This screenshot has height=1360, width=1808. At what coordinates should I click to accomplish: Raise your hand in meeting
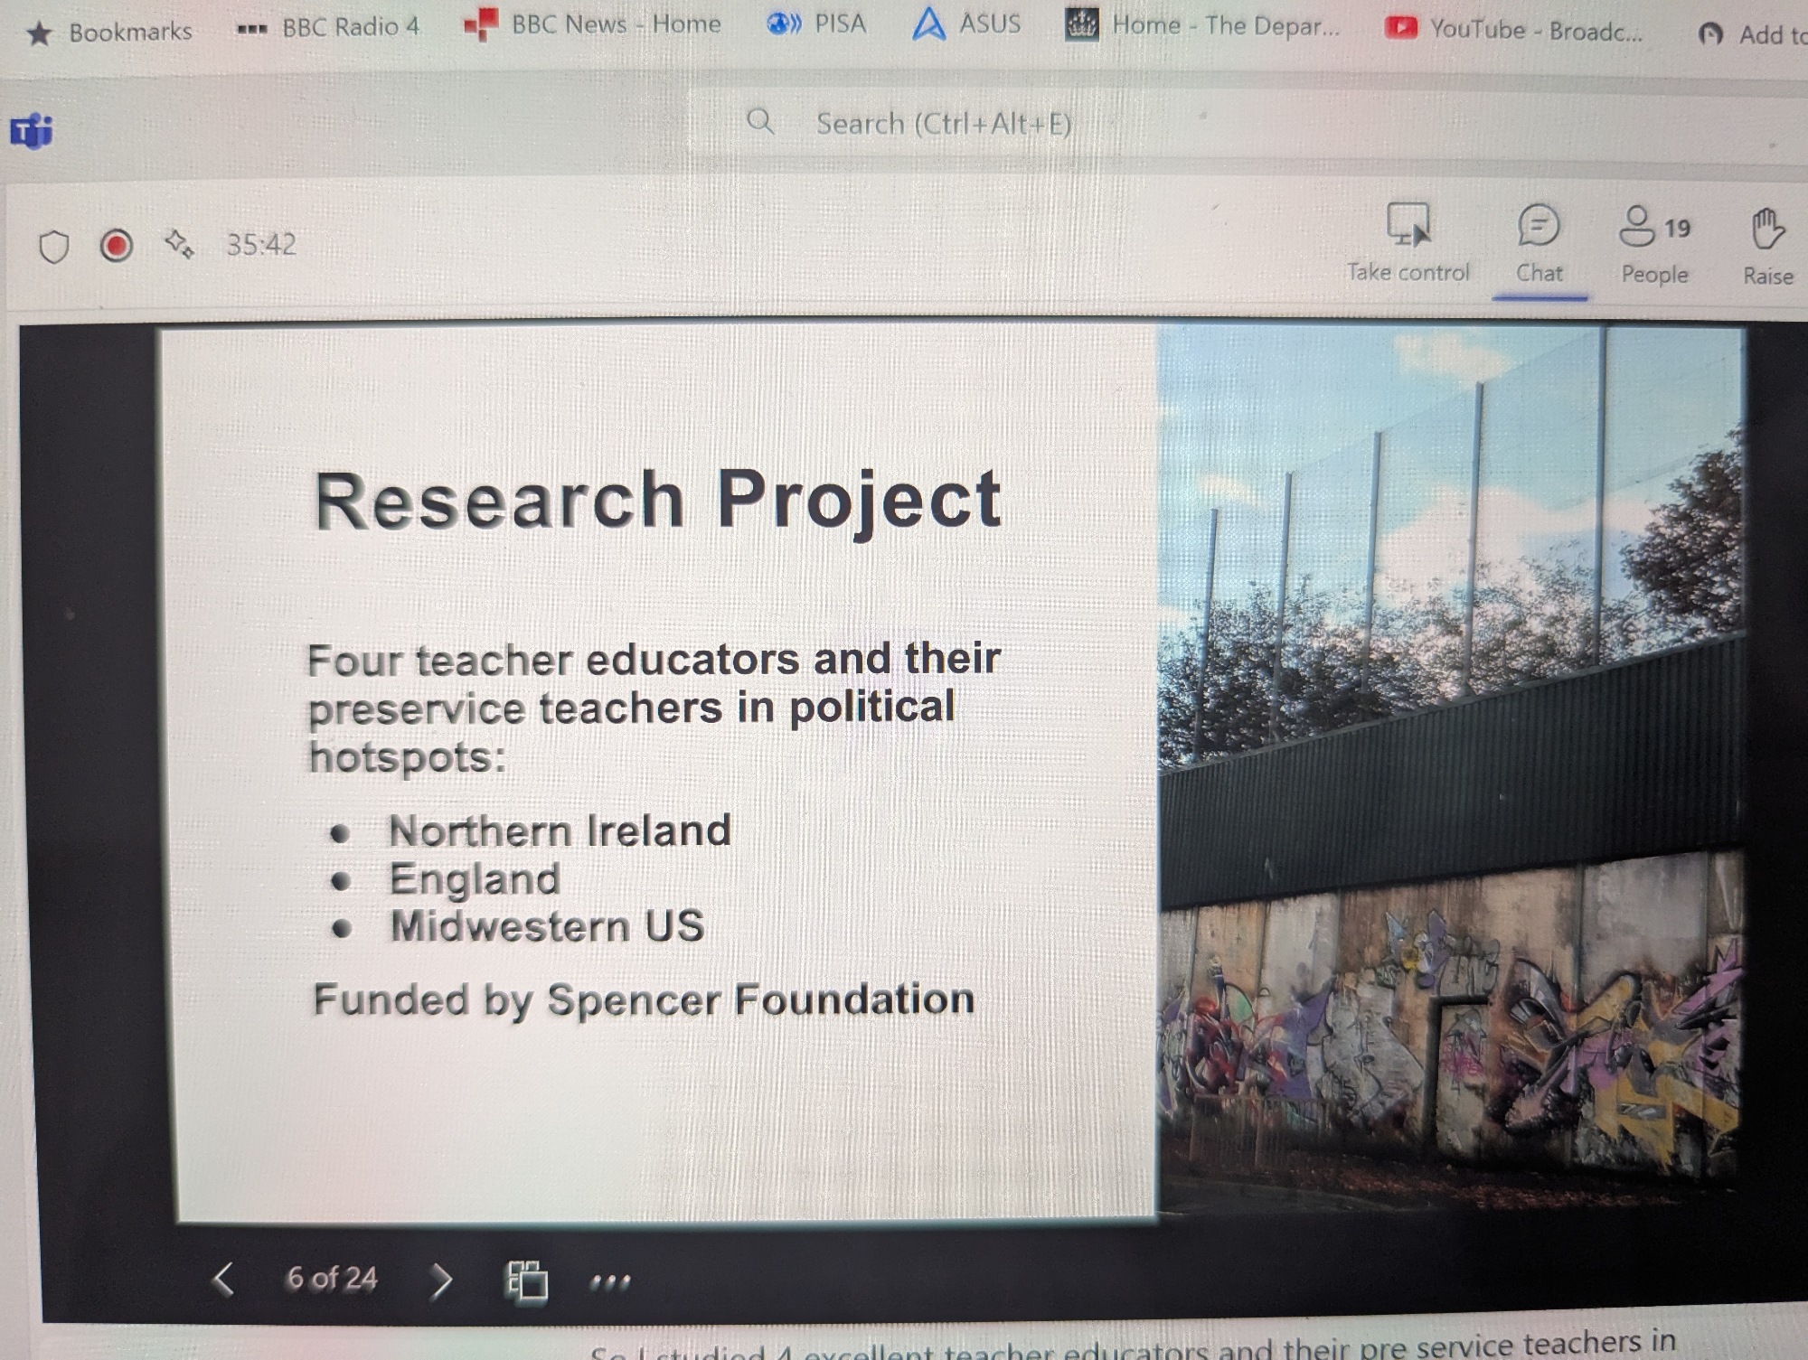coord(1767,230)
